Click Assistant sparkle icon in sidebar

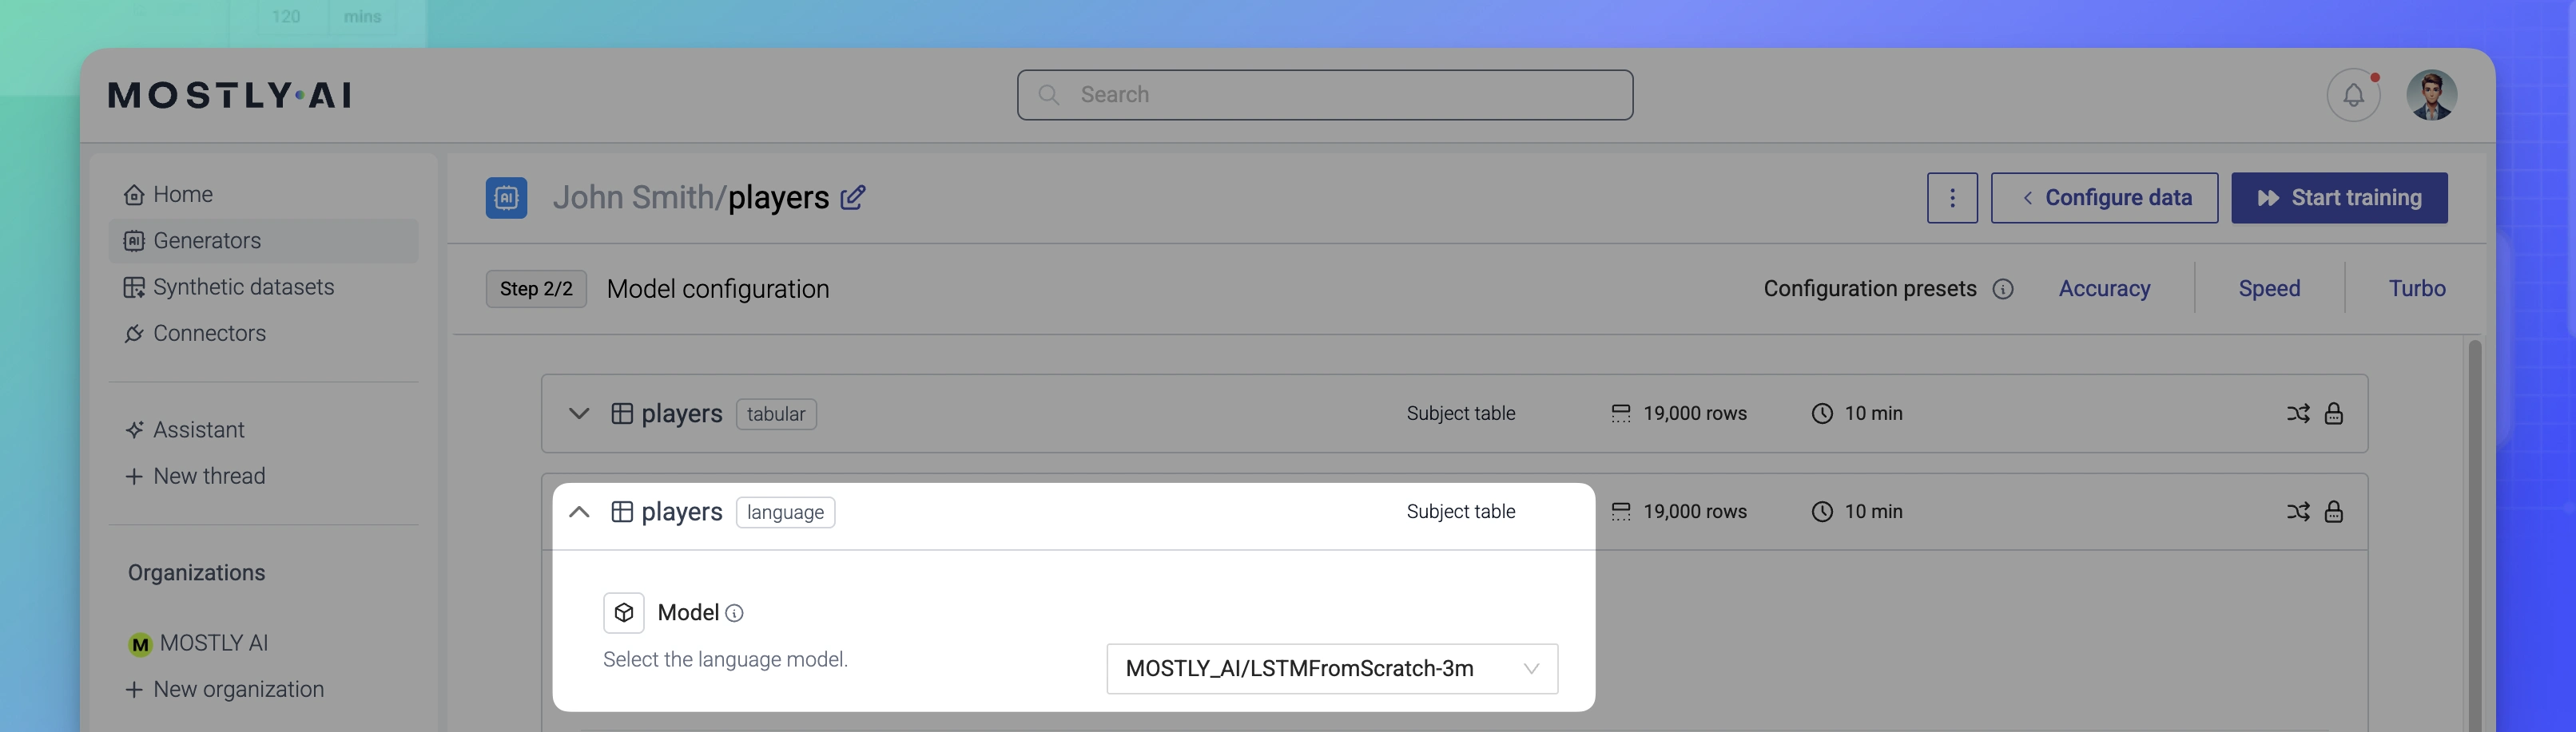click(134, 429)
